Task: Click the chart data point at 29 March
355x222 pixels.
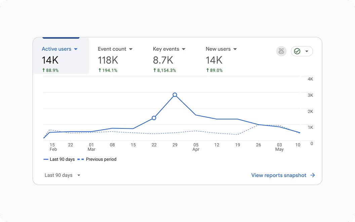Action: coord(175,95)
